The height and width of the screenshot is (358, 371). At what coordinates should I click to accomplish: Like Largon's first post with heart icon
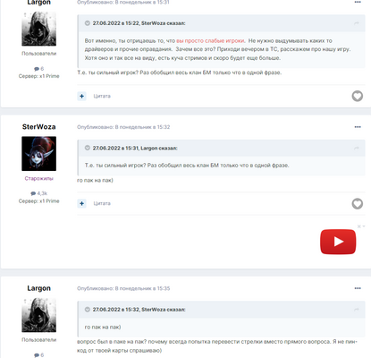pos(358,96)
